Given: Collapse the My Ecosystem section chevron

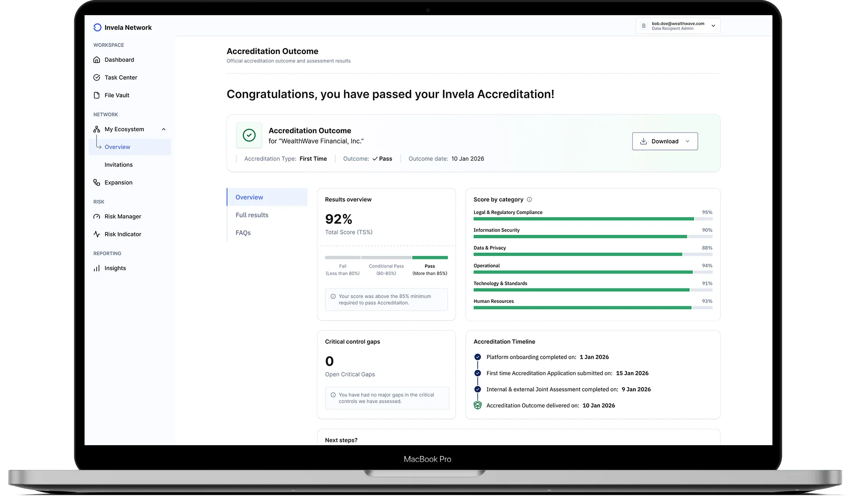Looking at the screenshot, I should pyautogui.click(x=164, y=129).
